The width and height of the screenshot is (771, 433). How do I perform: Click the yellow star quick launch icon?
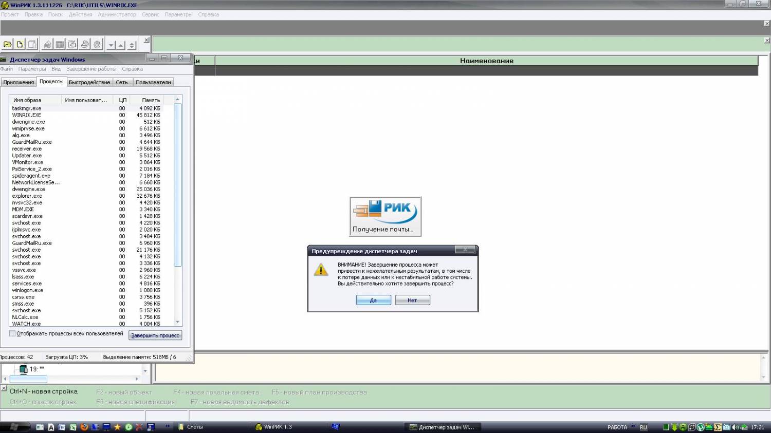point(117,427)
